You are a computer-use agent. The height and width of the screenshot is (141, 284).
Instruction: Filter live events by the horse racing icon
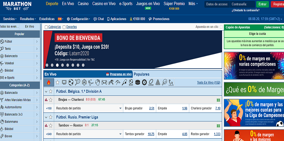(111, 82)
